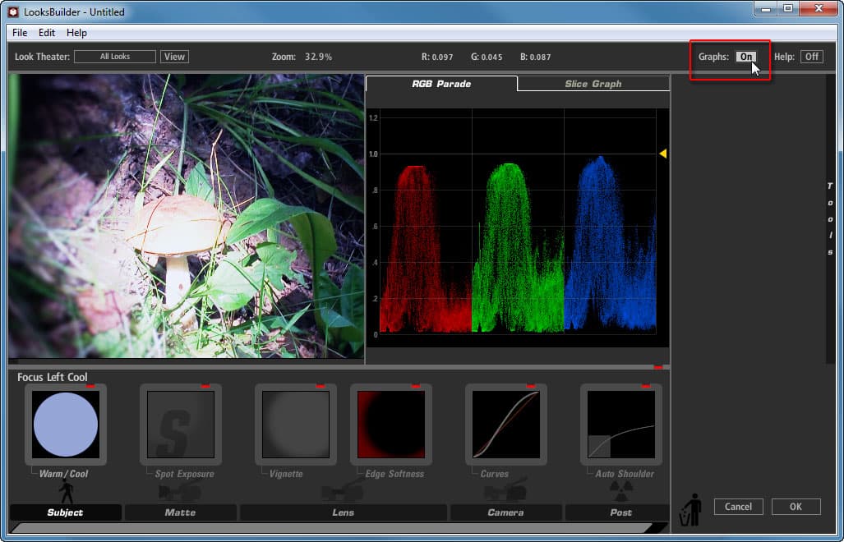This screenshot has height=542, width=844.
Task: Click the Curves label
Action: (494, 474)
